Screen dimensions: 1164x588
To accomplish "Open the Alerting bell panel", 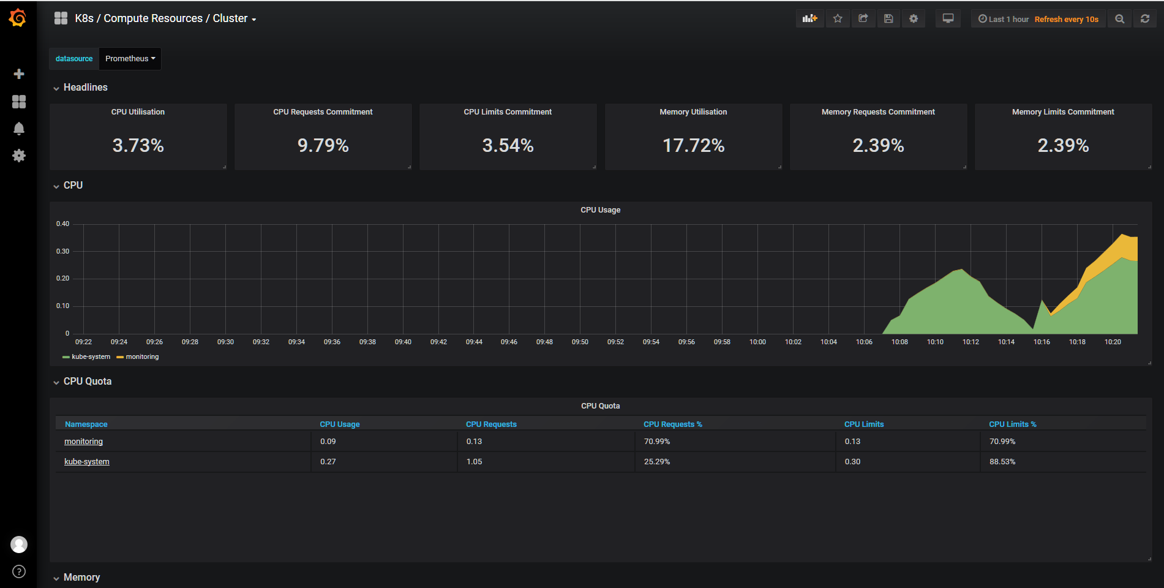I will (x=18, y=128).
